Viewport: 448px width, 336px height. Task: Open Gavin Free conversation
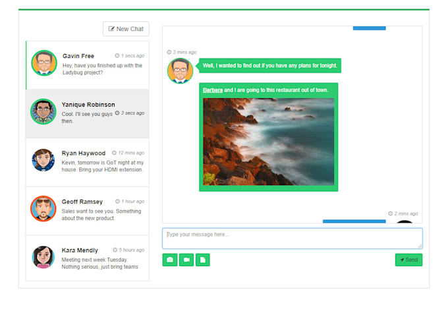88,65
